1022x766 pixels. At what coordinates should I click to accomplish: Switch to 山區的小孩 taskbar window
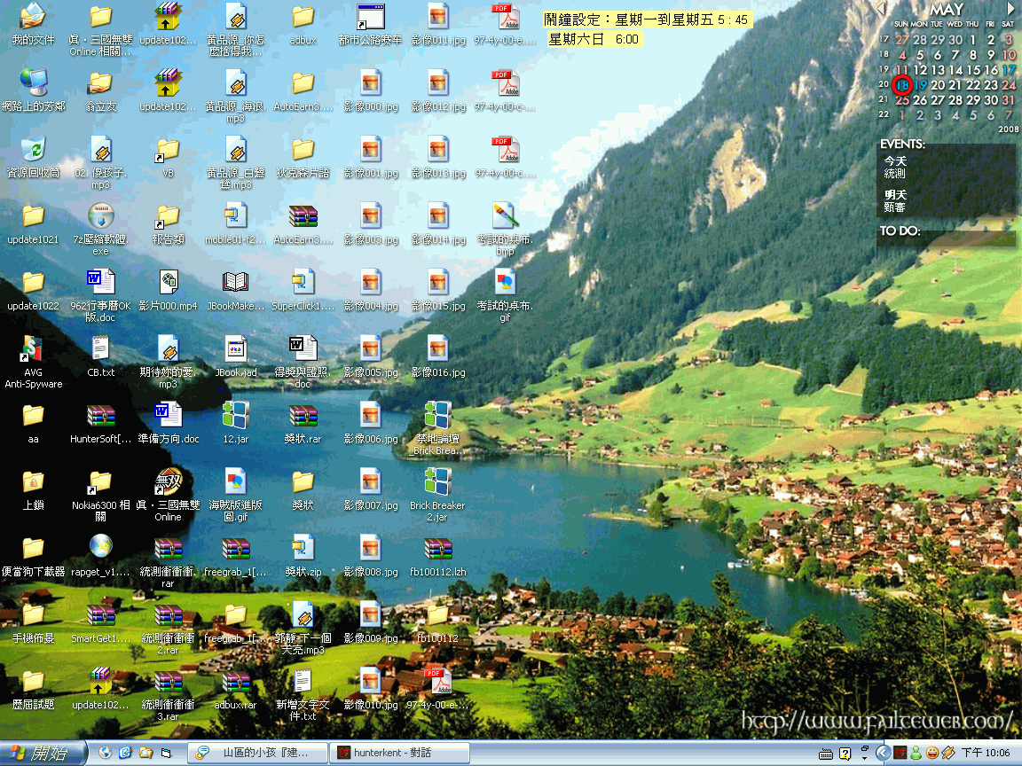pos(257,753)
